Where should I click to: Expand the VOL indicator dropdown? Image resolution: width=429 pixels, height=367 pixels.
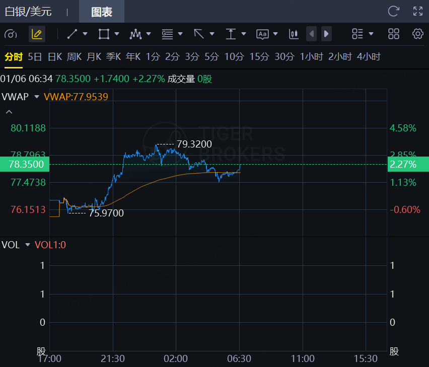(x=27, y=245)
